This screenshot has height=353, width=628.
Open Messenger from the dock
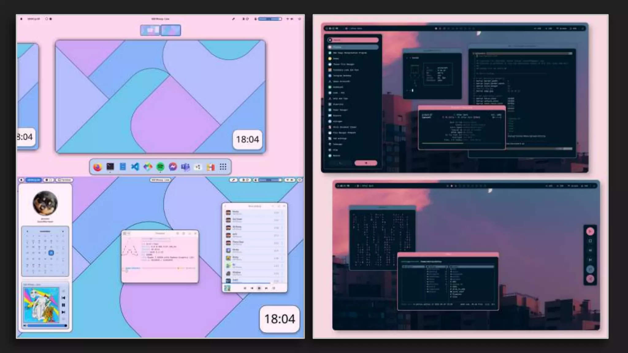tap(173, 167)
